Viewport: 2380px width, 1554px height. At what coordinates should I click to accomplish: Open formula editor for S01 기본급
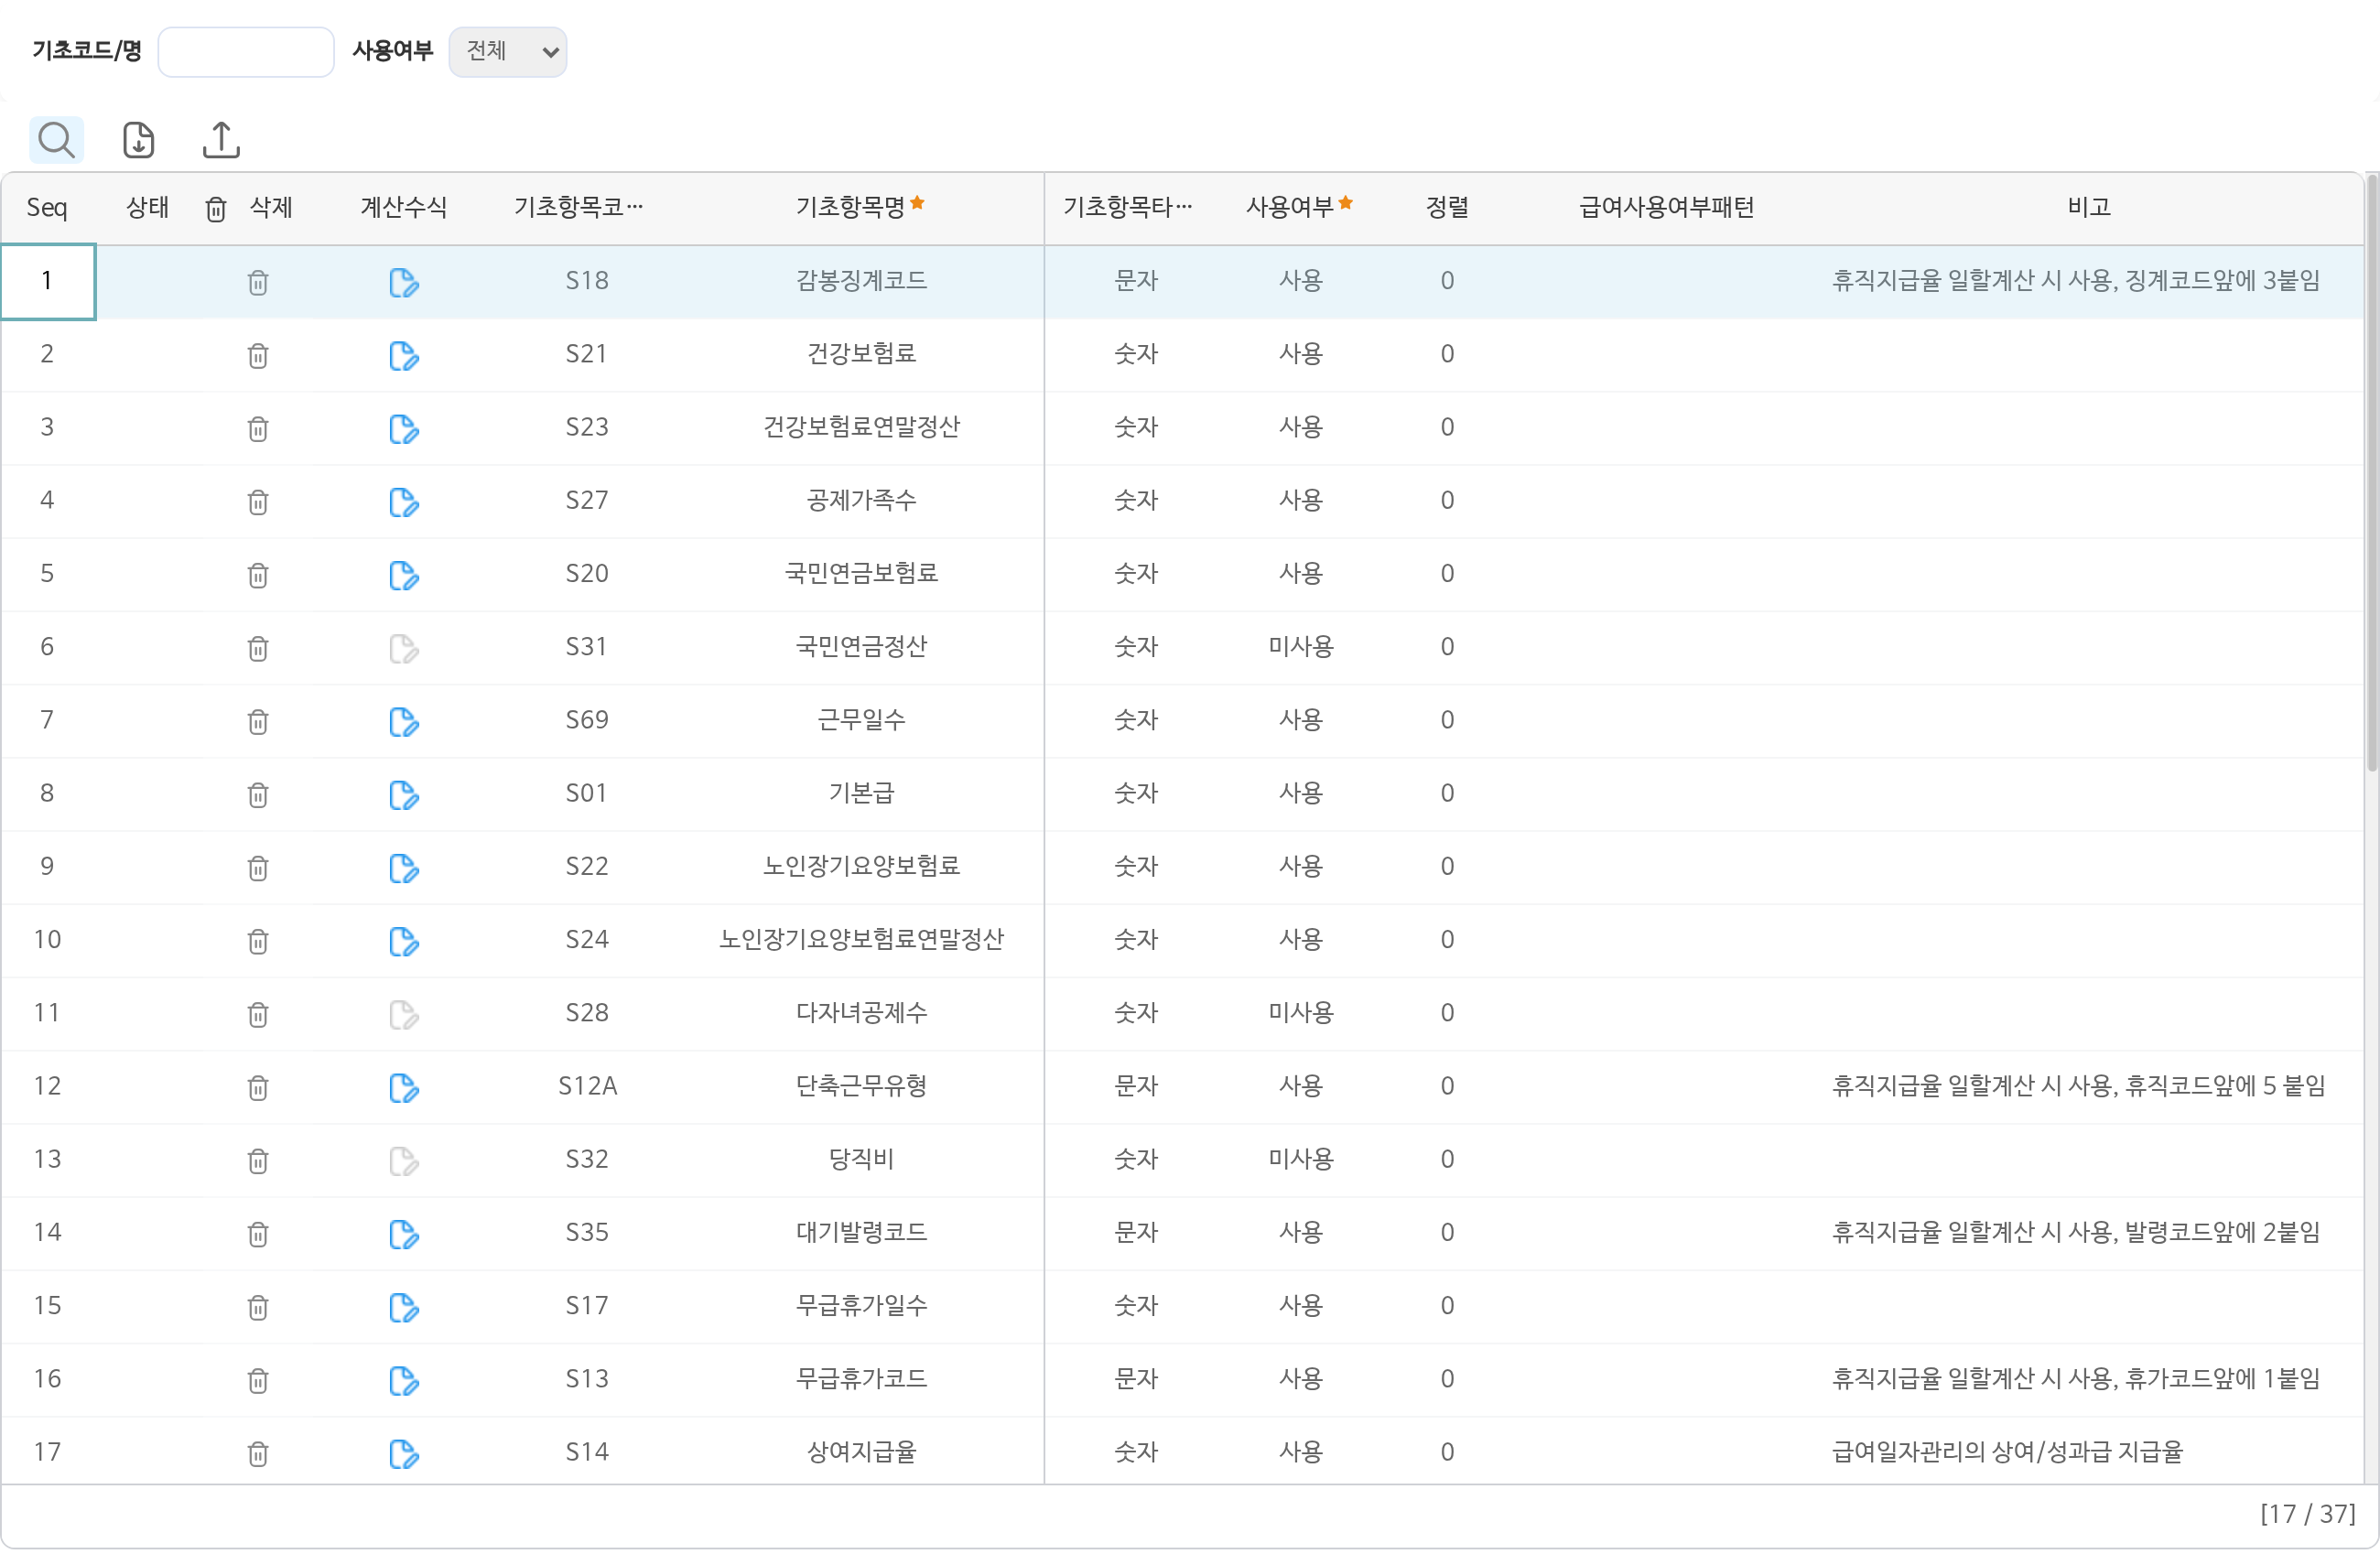(x=404, y=795)
